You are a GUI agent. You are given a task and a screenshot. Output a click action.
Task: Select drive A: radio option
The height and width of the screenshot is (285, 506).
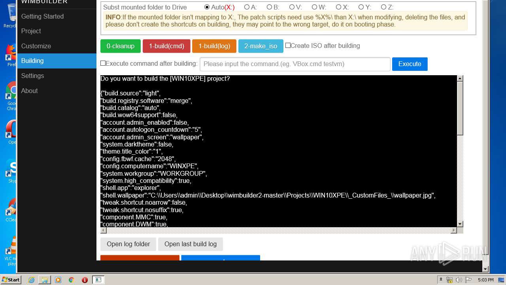click(247, 7)
